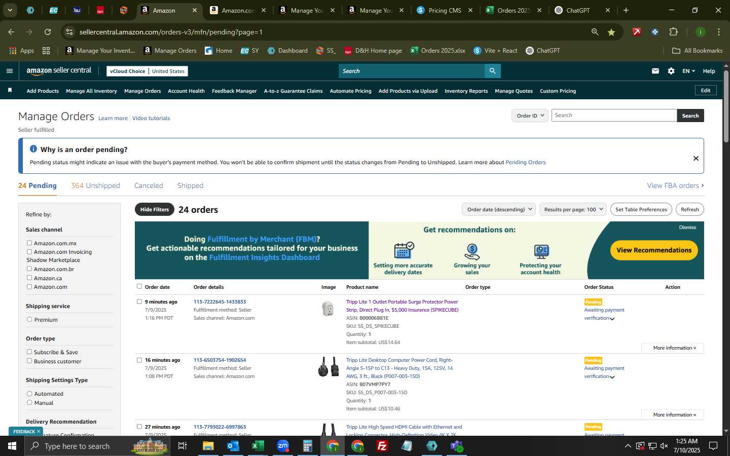730x456 pixels.
Task: Open the Microsoft Teams taskbar icon
Action: pyautogui.click(x=457, y=446)
